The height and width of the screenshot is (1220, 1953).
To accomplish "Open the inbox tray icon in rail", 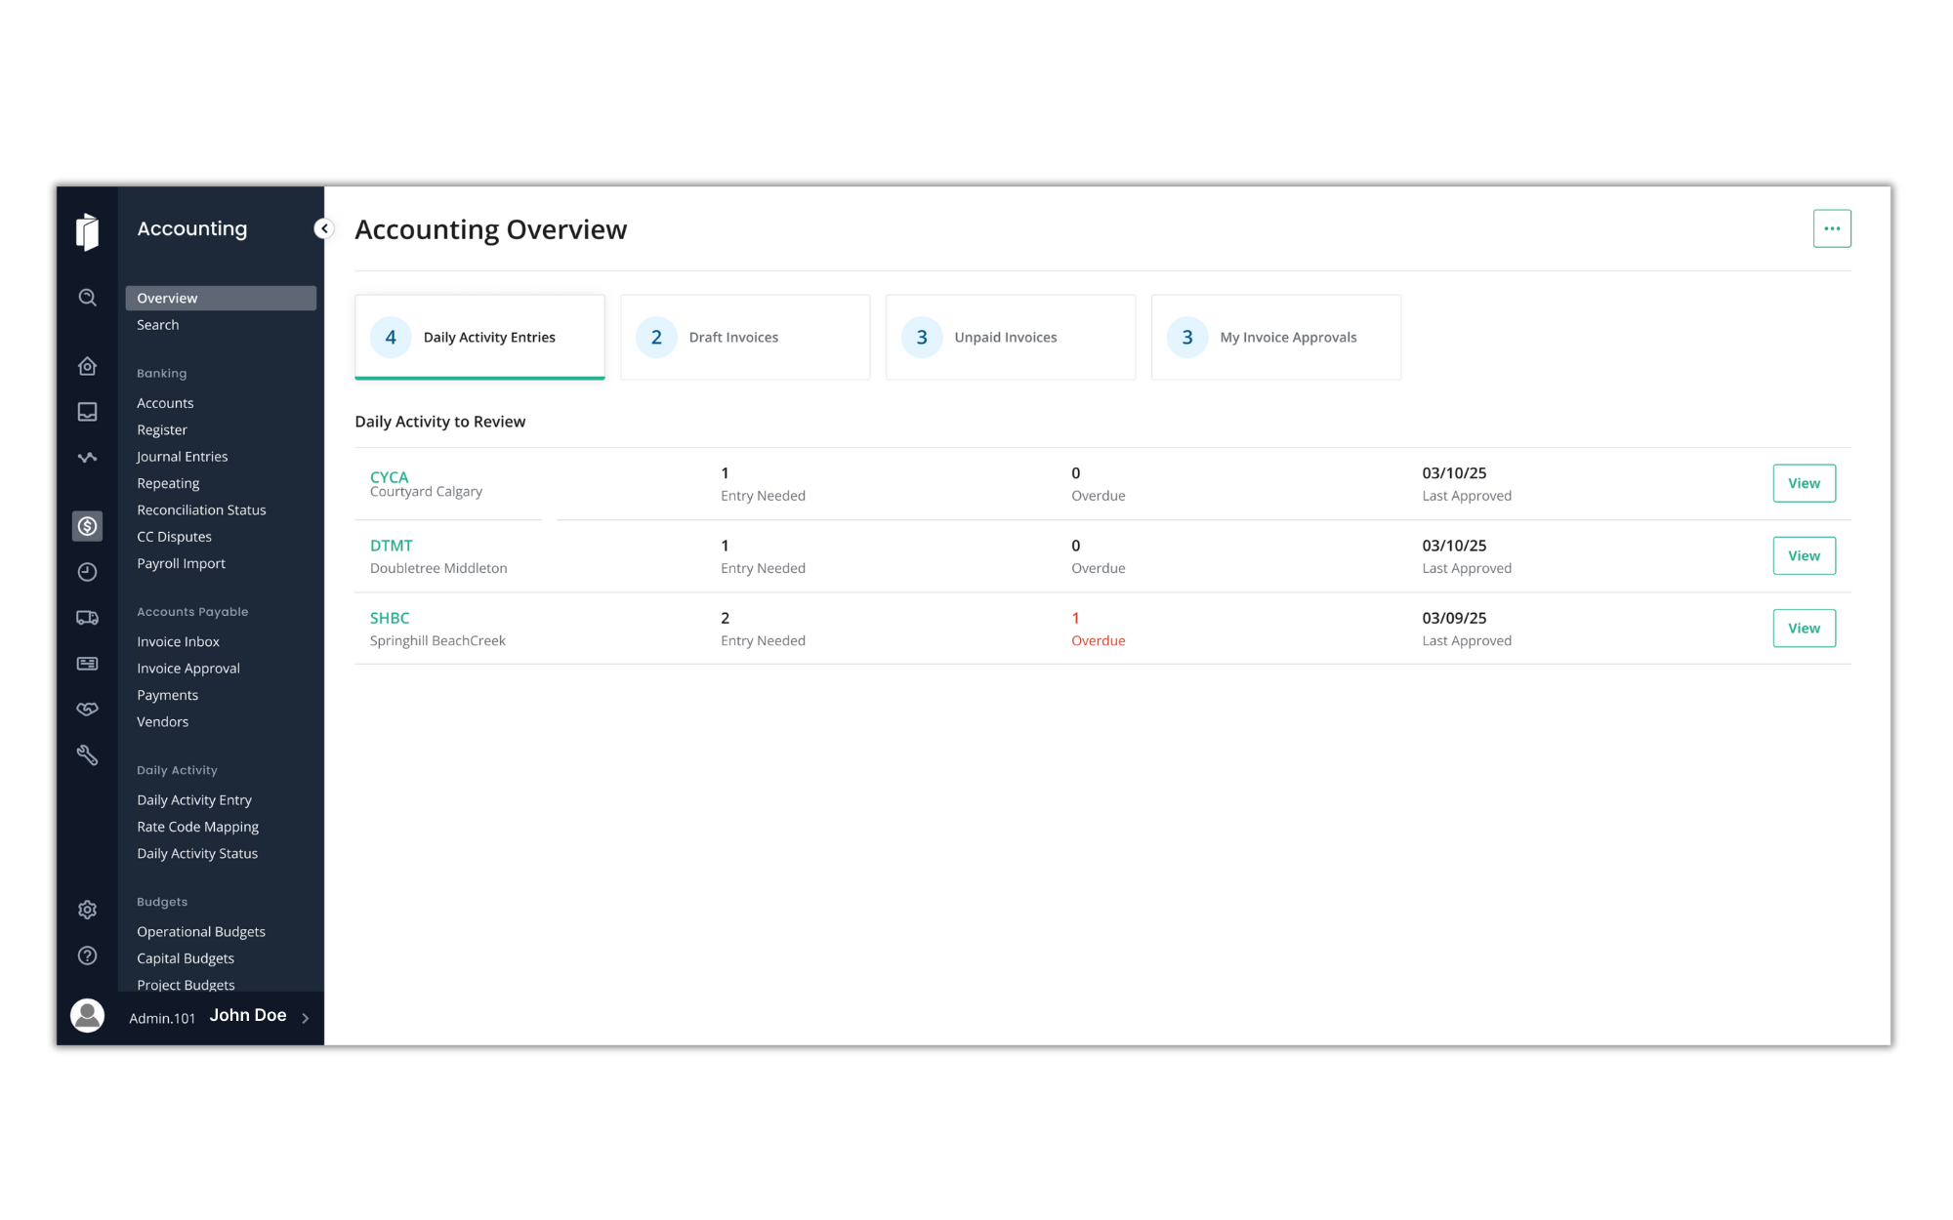I will coord(87,412).
